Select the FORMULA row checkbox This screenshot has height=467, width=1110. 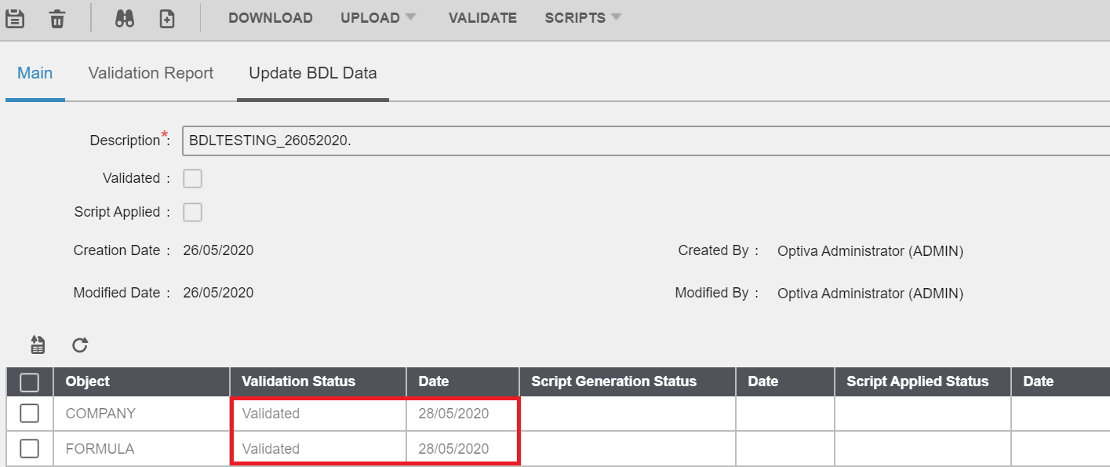tap(28, 448)
